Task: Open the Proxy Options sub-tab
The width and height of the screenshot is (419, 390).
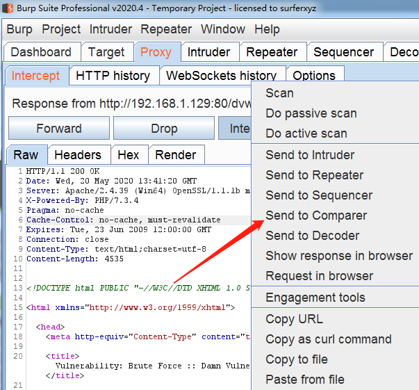Action: (314, 74)
